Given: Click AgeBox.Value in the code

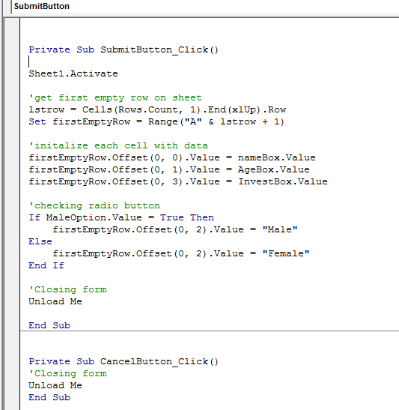Looking at the screenshot, I should (x=273, y=169).
